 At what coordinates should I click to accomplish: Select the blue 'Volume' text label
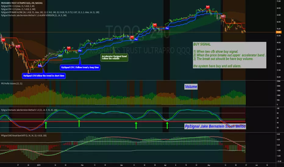(191, 87)
